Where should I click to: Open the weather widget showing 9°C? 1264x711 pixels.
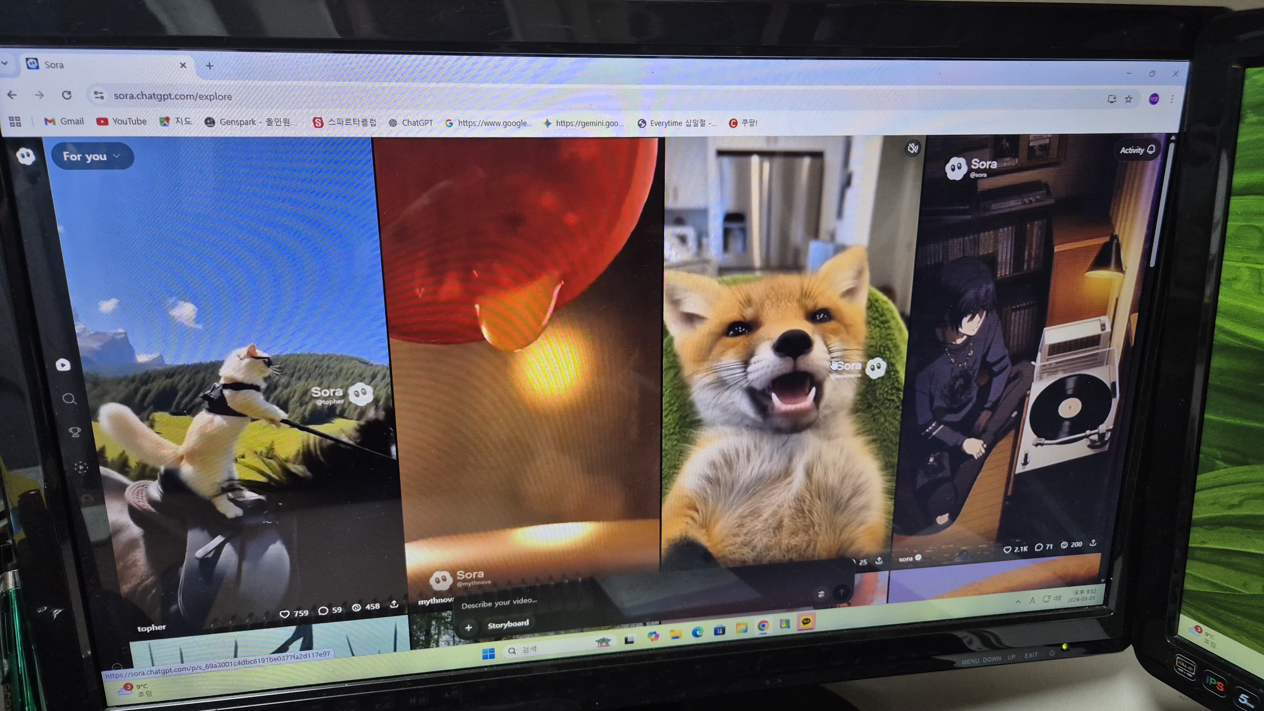click(135, 690)
